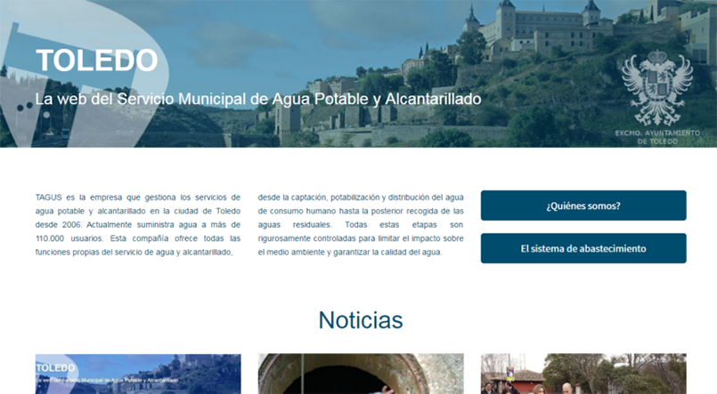Open the ¿Quiénes somos? button
The width and height of the screenshot is (717, 394).
coord(583,205)
